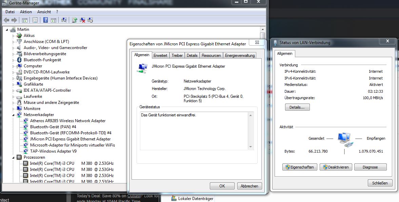Click the Bluetooth-Funkgerät icon
399x202 pixels.
tap(19, 60)
